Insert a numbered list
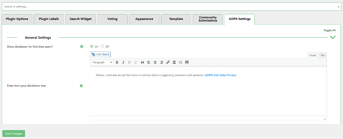This screenshot has width=343, height=139. pos(136,62)
